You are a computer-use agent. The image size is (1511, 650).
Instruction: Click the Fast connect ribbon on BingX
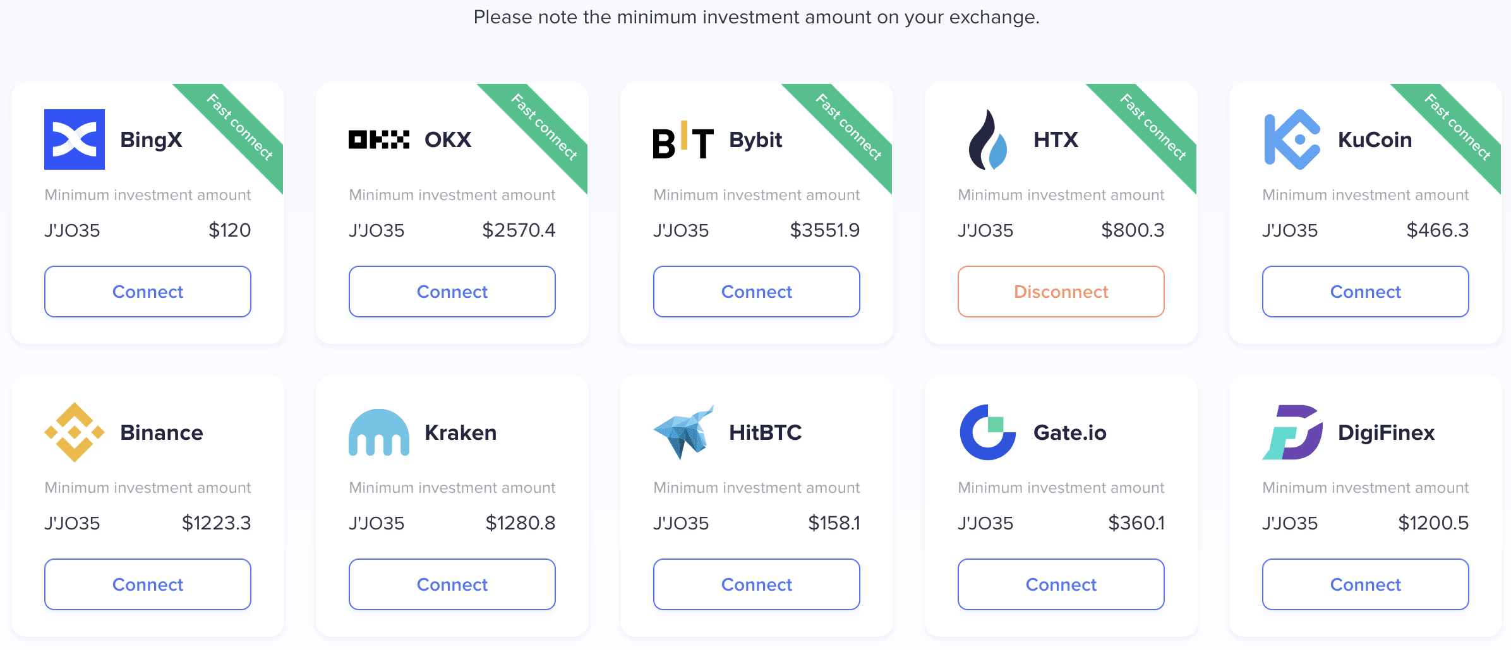click(240, 127)
